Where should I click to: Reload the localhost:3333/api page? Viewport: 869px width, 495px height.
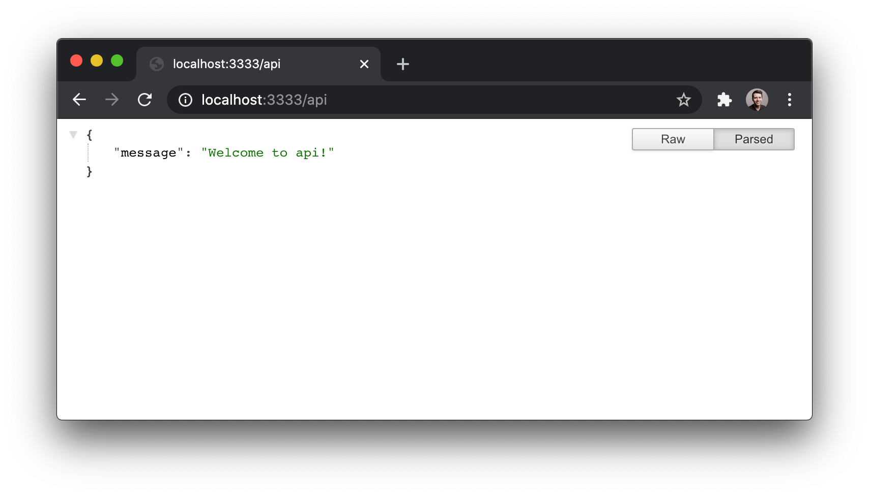click(145, 100)
